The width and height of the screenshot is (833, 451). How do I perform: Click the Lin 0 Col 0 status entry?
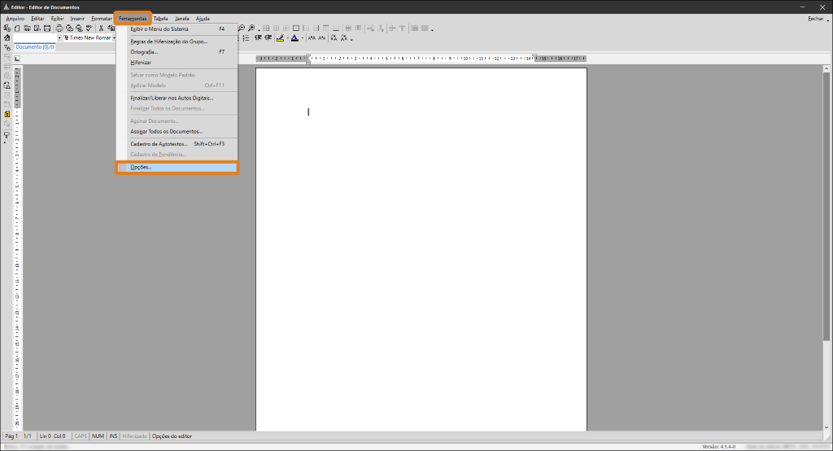click(x=53, y=436)
